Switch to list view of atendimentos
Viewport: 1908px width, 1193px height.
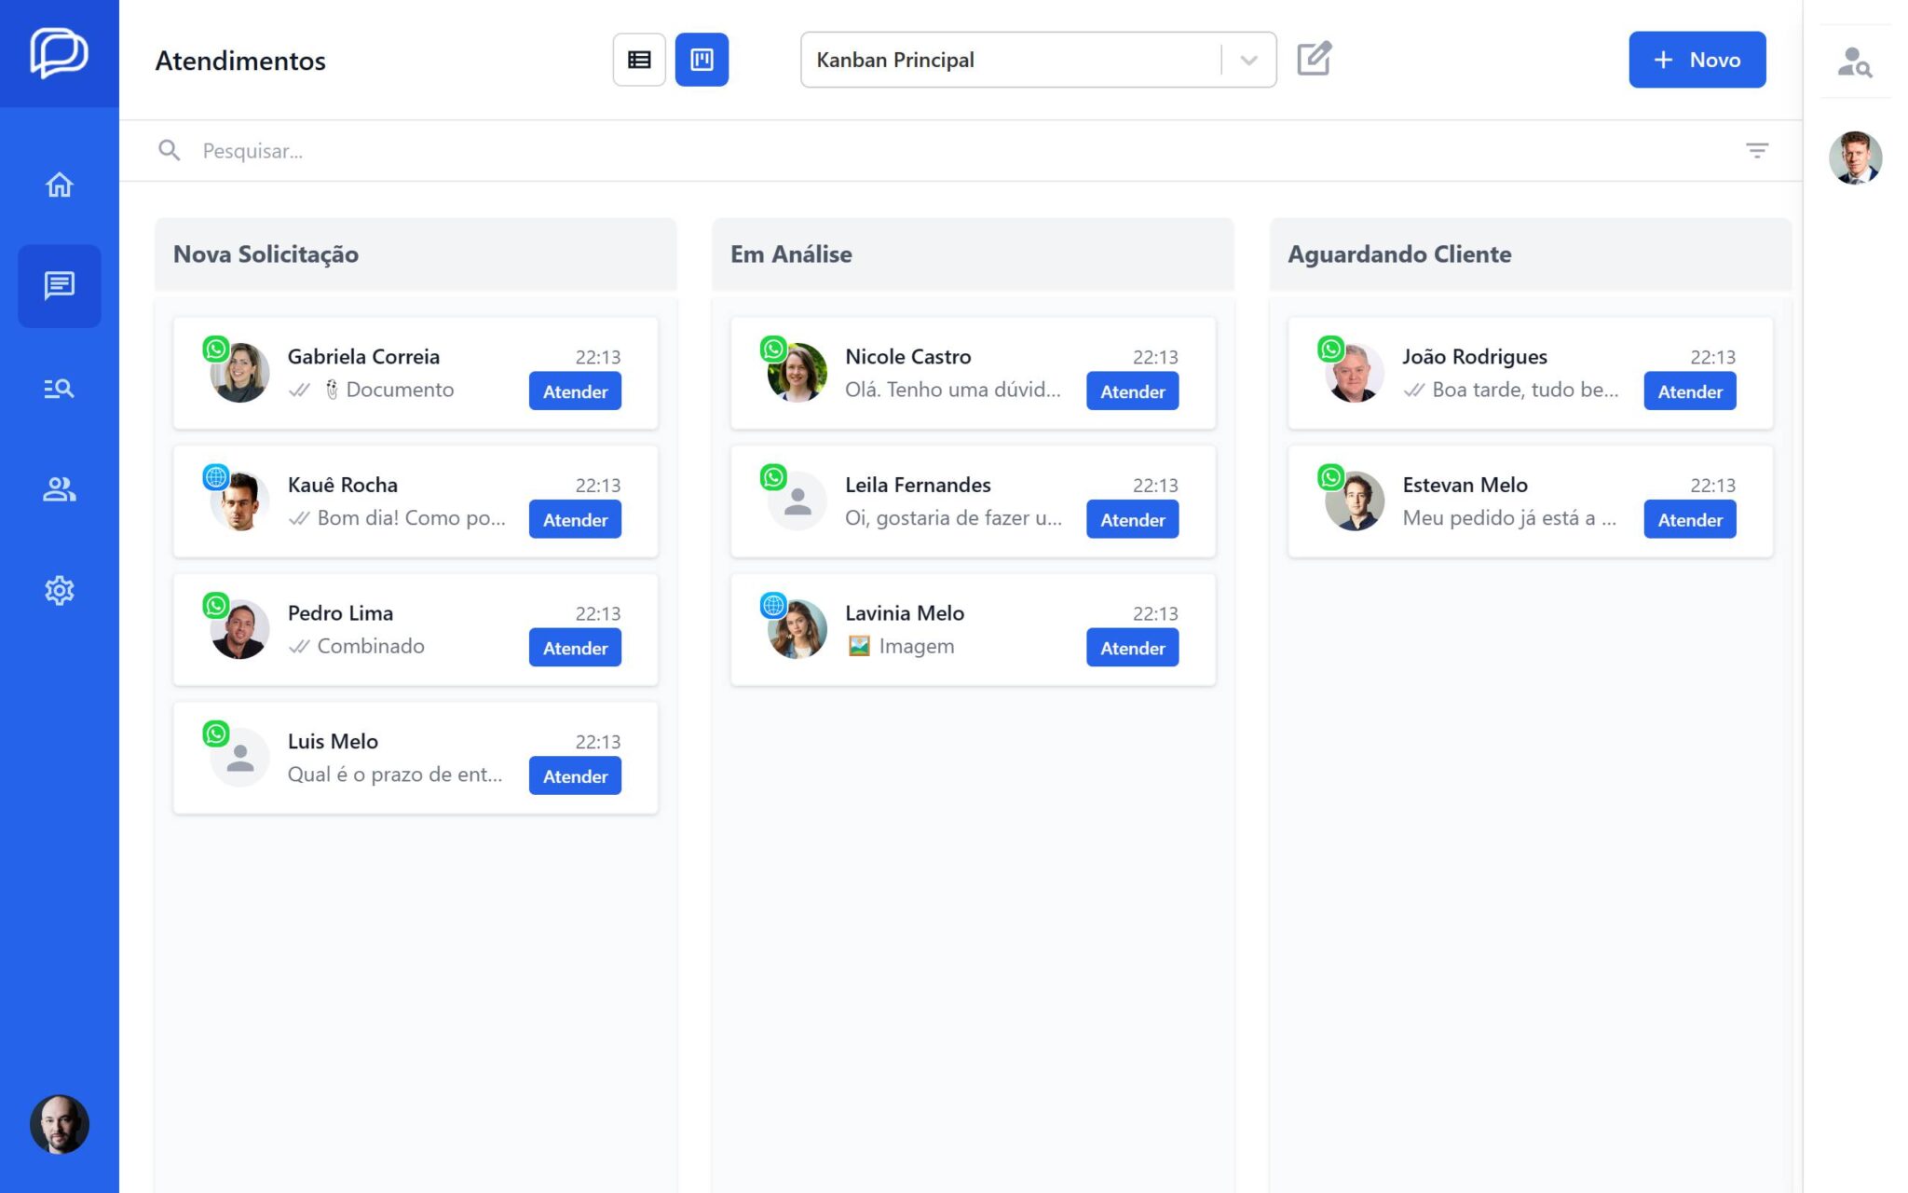[638, 59]
